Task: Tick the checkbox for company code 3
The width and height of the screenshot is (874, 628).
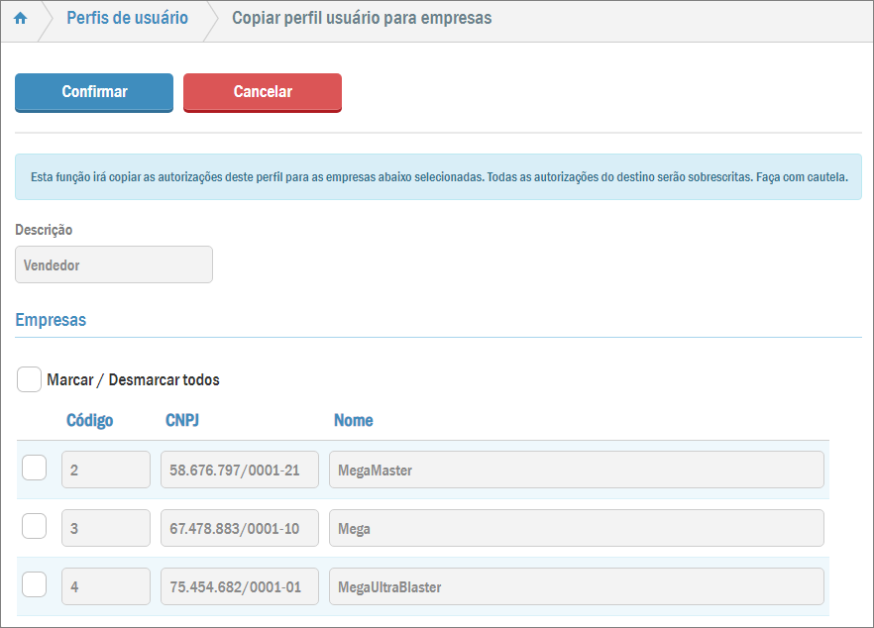Action: click(35, 527)
